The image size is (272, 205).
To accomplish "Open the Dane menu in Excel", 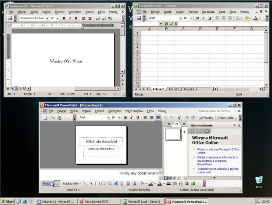I will click(x=222, y=11).
